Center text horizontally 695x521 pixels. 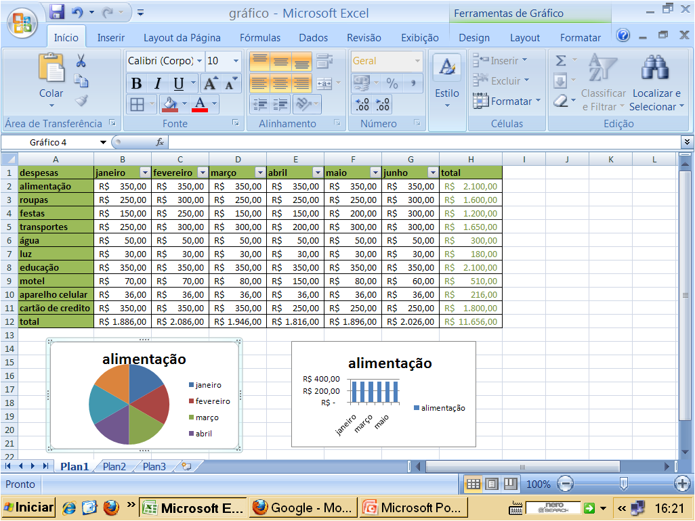(x=280, y=83)
